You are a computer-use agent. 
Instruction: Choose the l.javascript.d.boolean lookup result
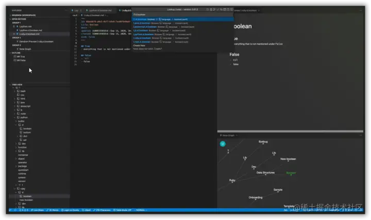(x=182, y=27)
